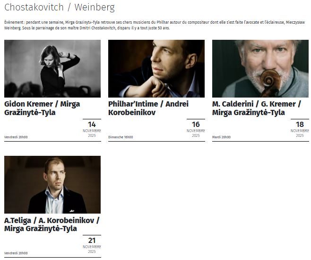Select the 21 Novembre 2025 date block
This screenshot has width=311, height=260.
click(92, 245)
